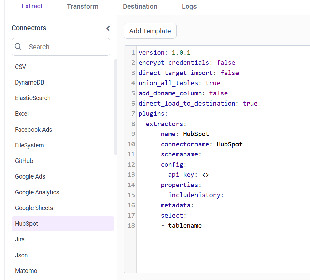The height and width of the screenshot is (280, 310).
Task: Select the Google Sheets connector
Action: point(35,208)
